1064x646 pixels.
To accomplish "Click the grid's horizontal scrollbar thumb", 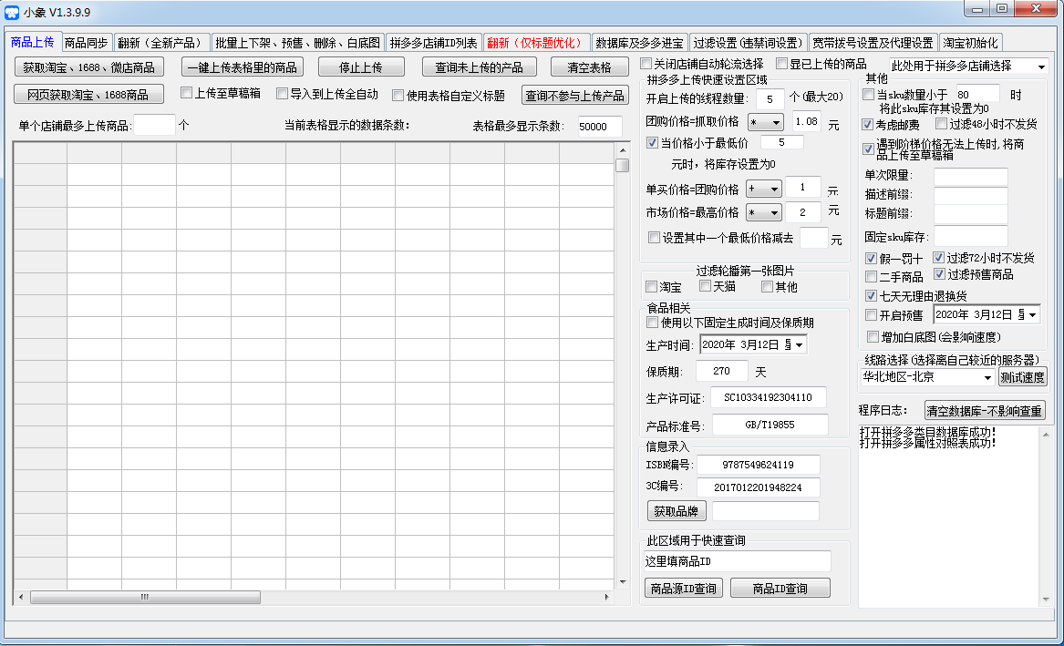I will click(145, 597).
